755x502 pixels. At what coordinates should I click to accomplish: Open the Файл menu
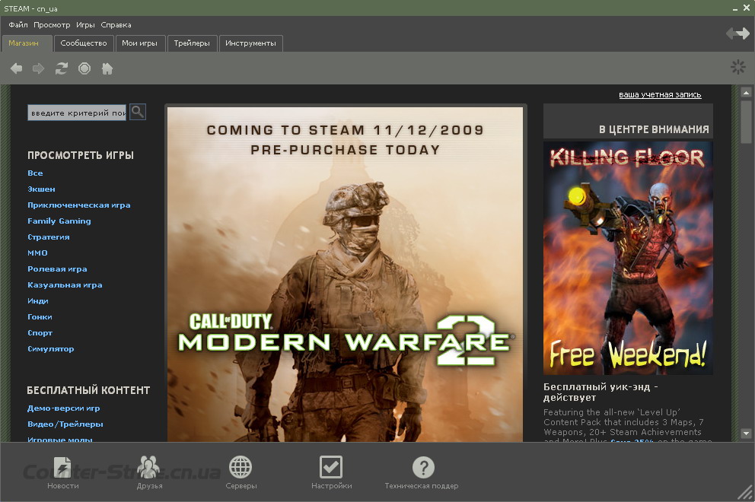coord(18,24)
